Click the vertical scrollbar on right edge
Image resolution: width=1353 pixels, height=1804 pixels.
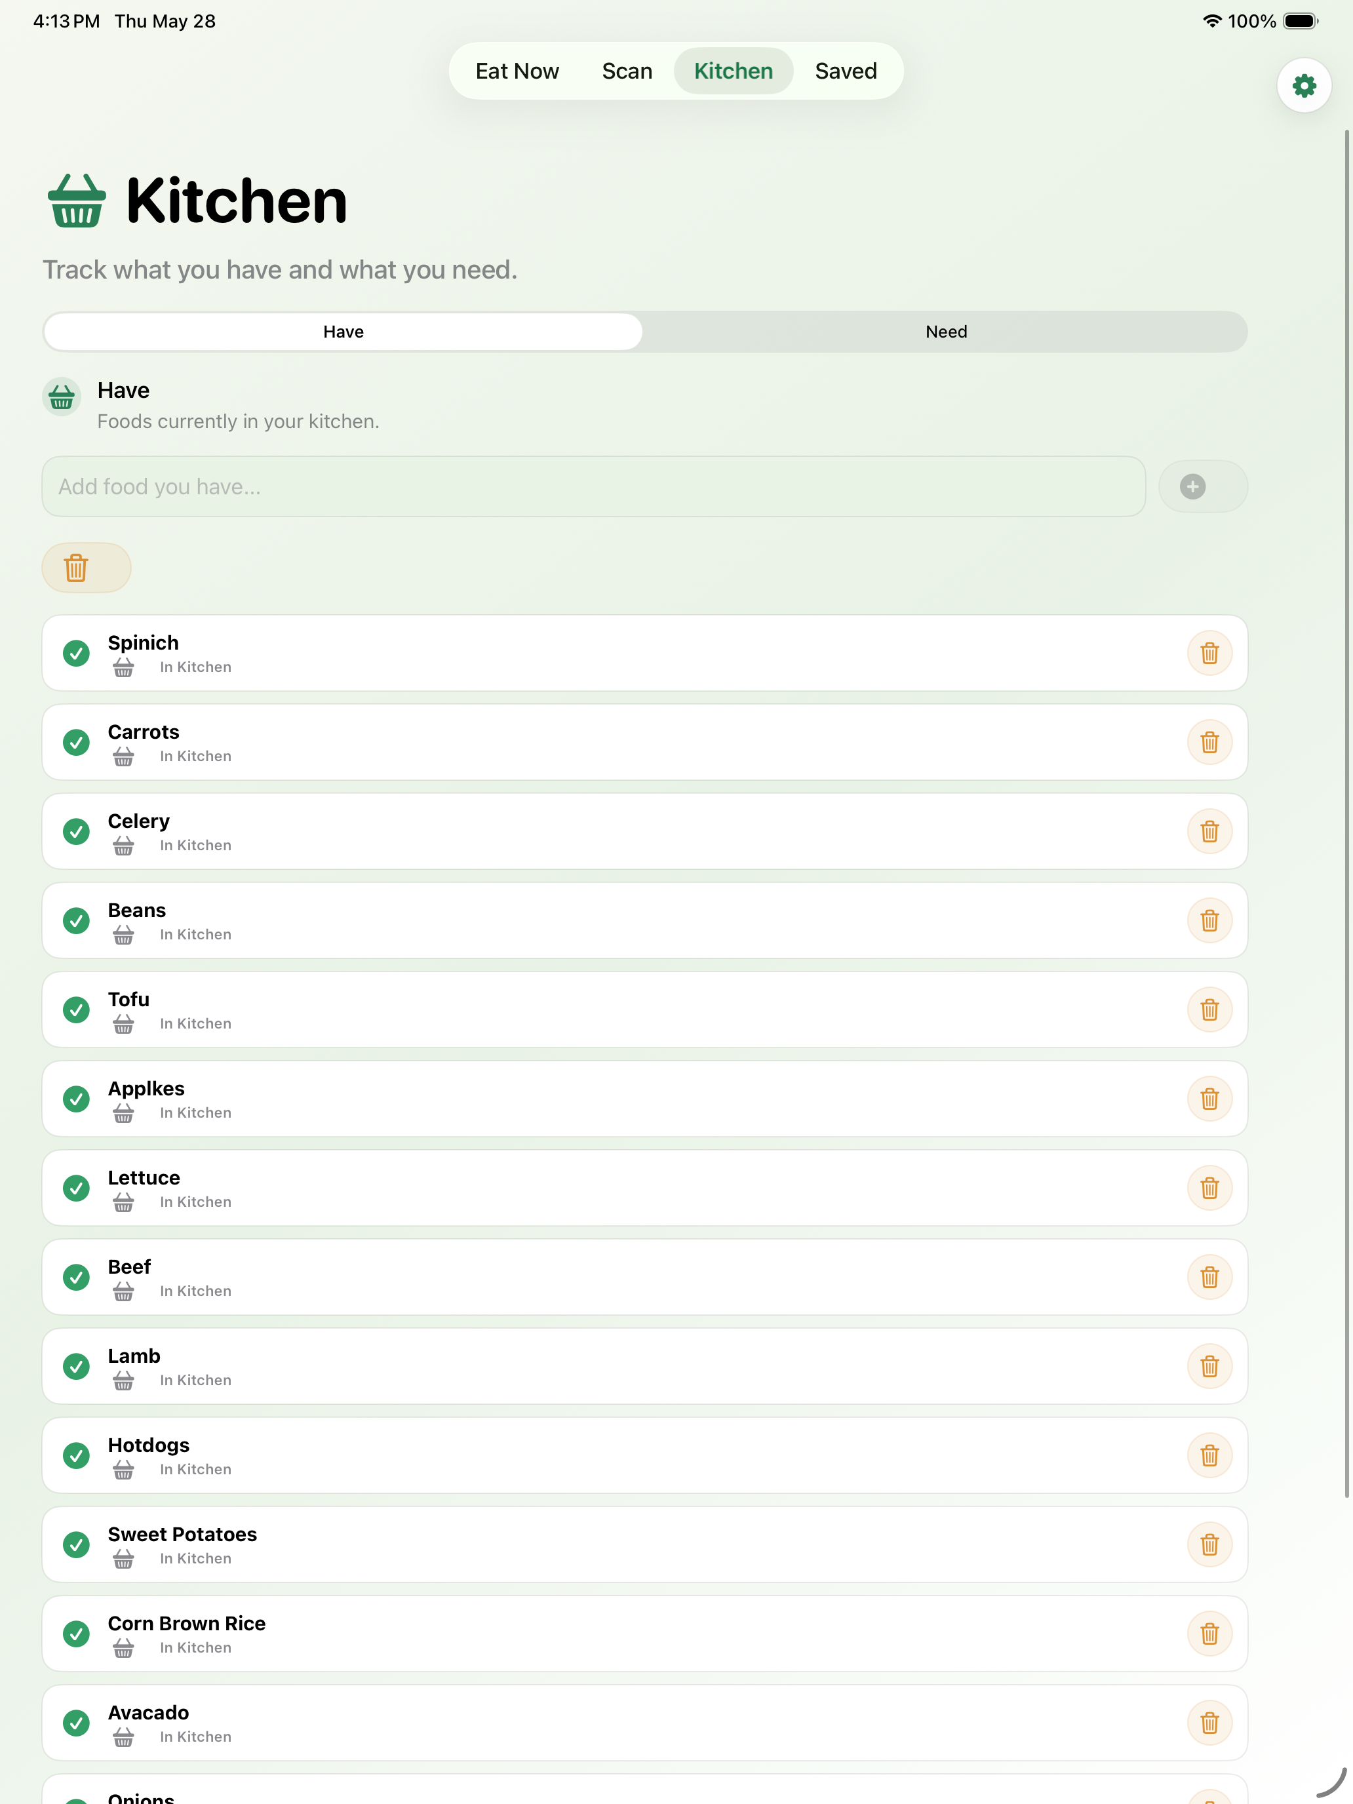coord(1346,813)
